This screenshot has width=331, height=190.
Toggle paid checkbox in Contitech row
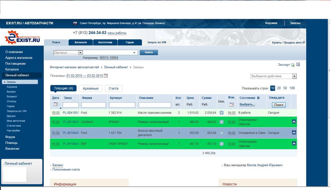pyautogui.click(x=221, y=122)
